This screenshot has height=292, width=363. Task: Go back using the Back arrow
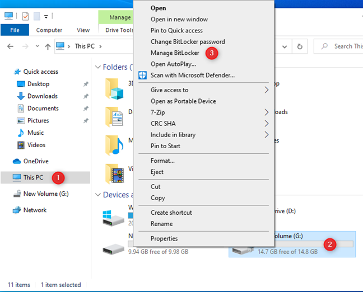pos(10,46)
